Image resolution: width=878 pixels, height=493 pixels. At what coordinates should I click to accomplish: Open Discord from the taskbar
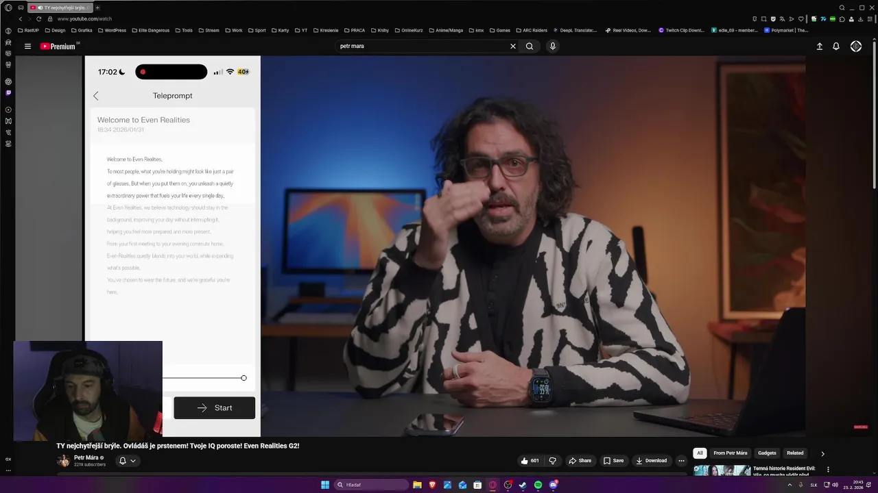[x=553, y=485]
